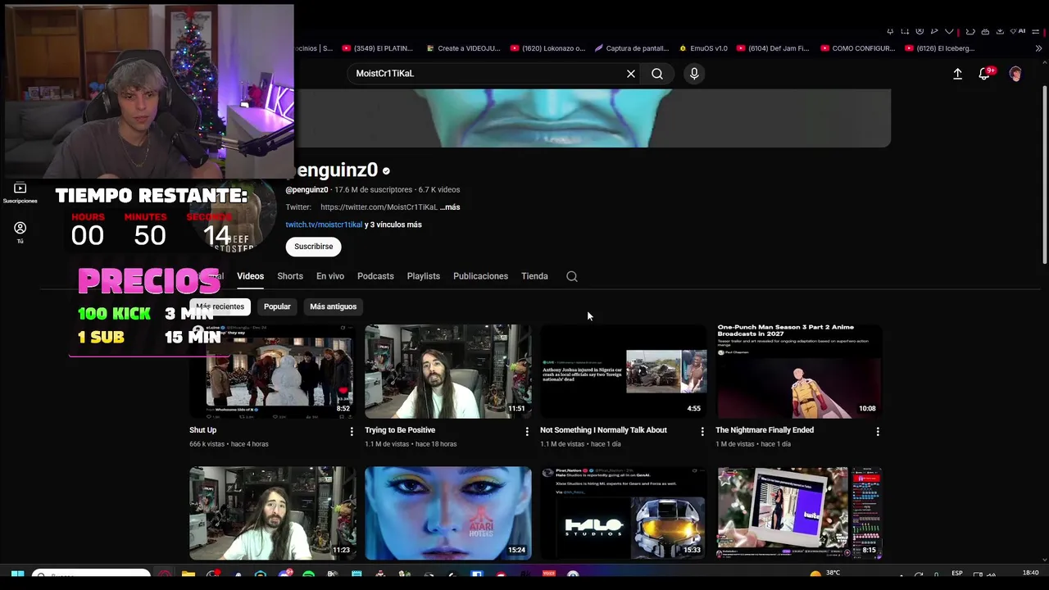Search within the penguinz0 channel

click(x=572, y=276)
